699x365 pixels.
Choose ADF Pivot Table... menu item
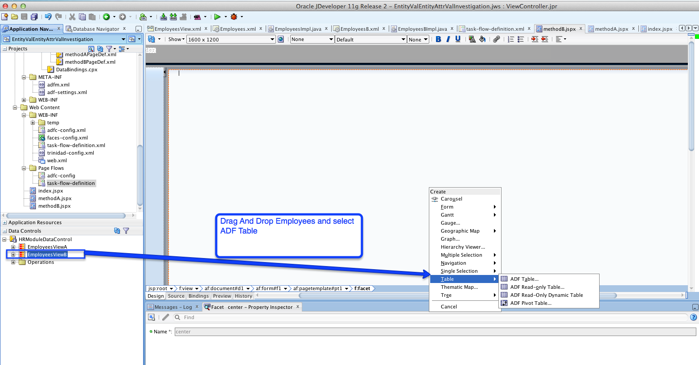click(549, 303)
